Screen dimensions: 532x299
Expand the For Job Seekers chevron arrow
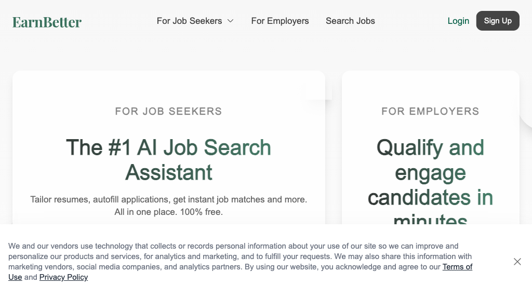[x=231, y=21]
